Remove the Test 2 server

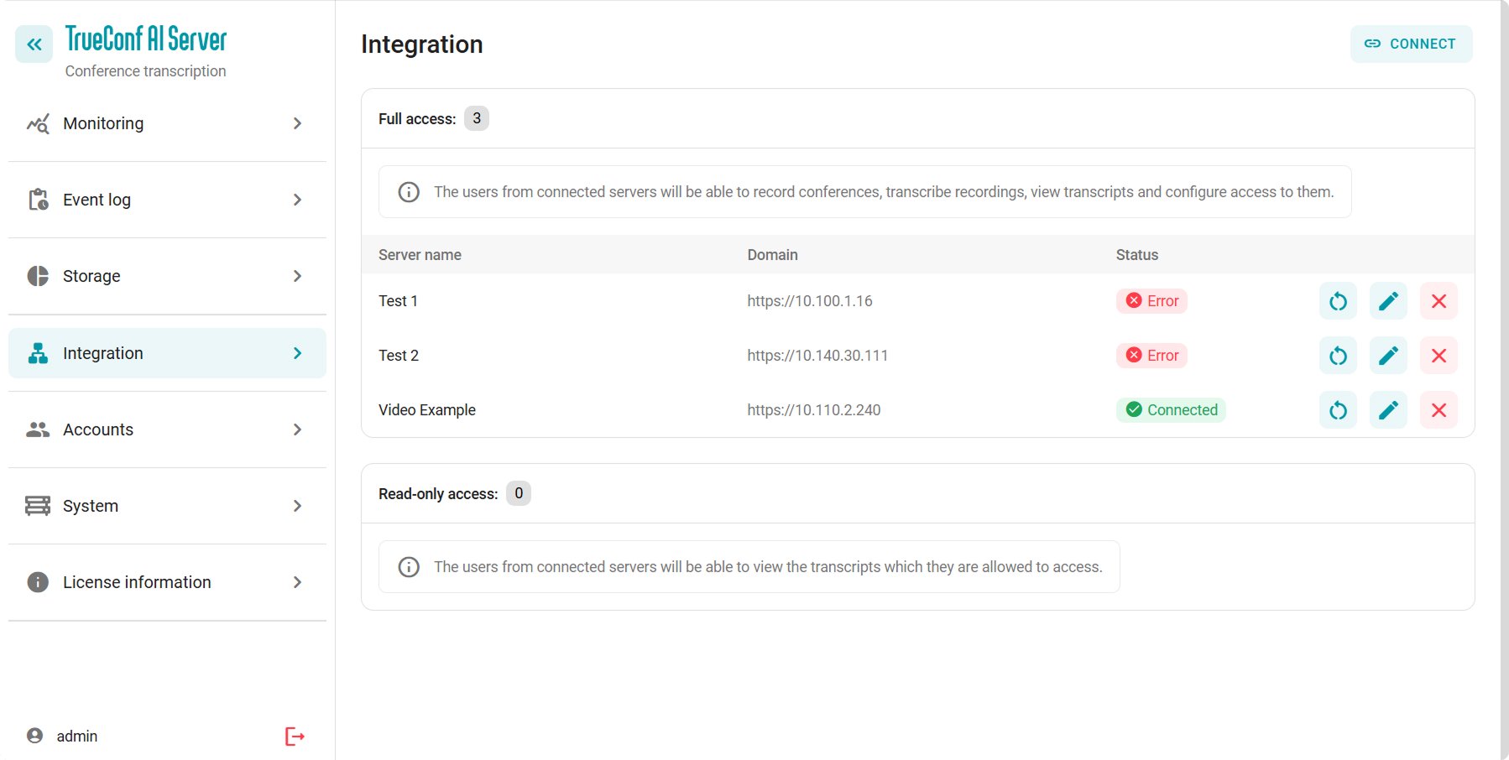click(1439, 356)
